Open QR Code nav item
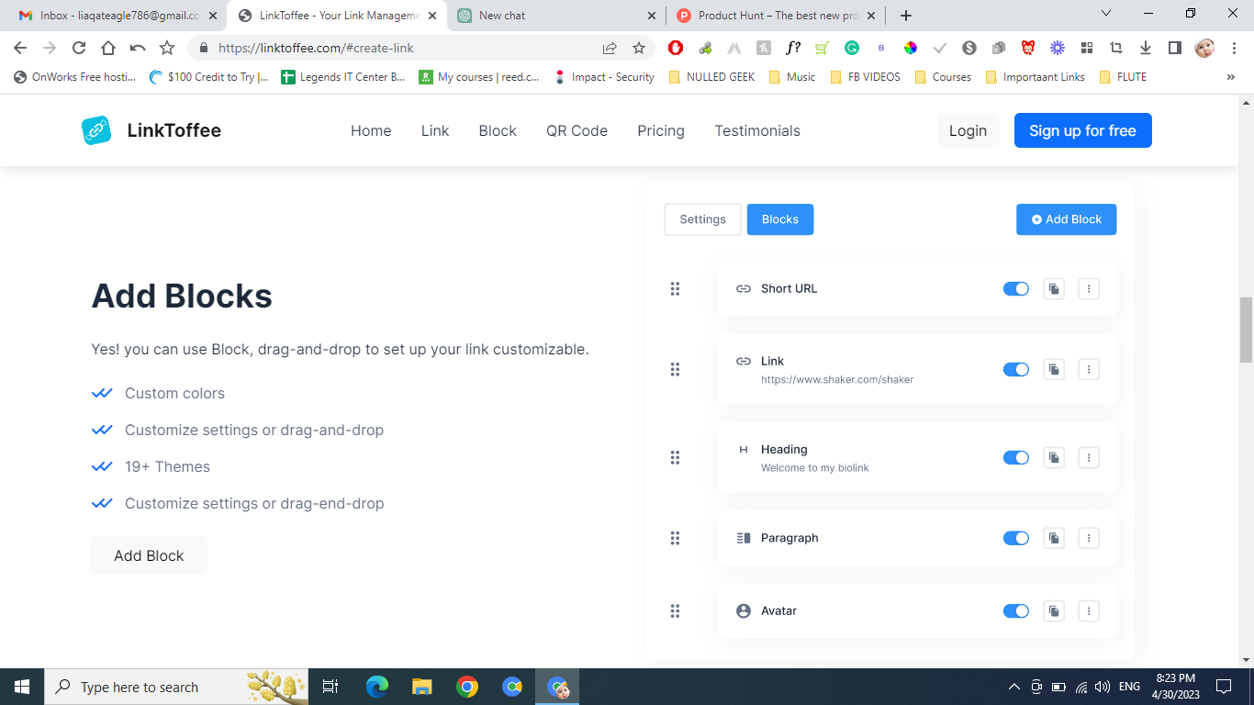Screen dimensions: 1254x705 tap(577, 130)
